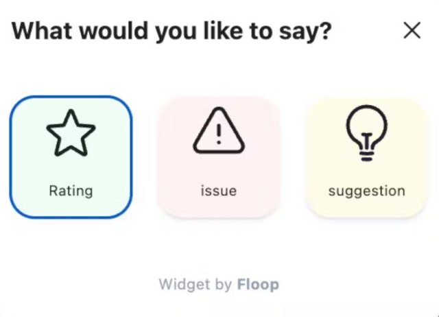Select the warning triangle issue icon
Screen dimensions: 439x317
(219, 130)
